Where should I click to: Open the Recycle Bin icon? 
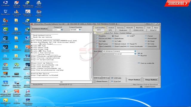[x=5, y=12]
